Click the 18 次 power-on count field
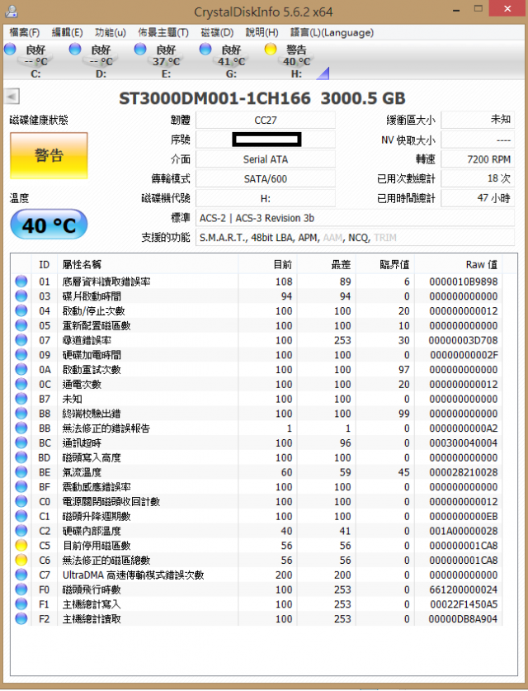 478,179
